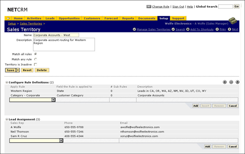Click the Search link in page header
245x154 pixels.
tap(180, 29)
